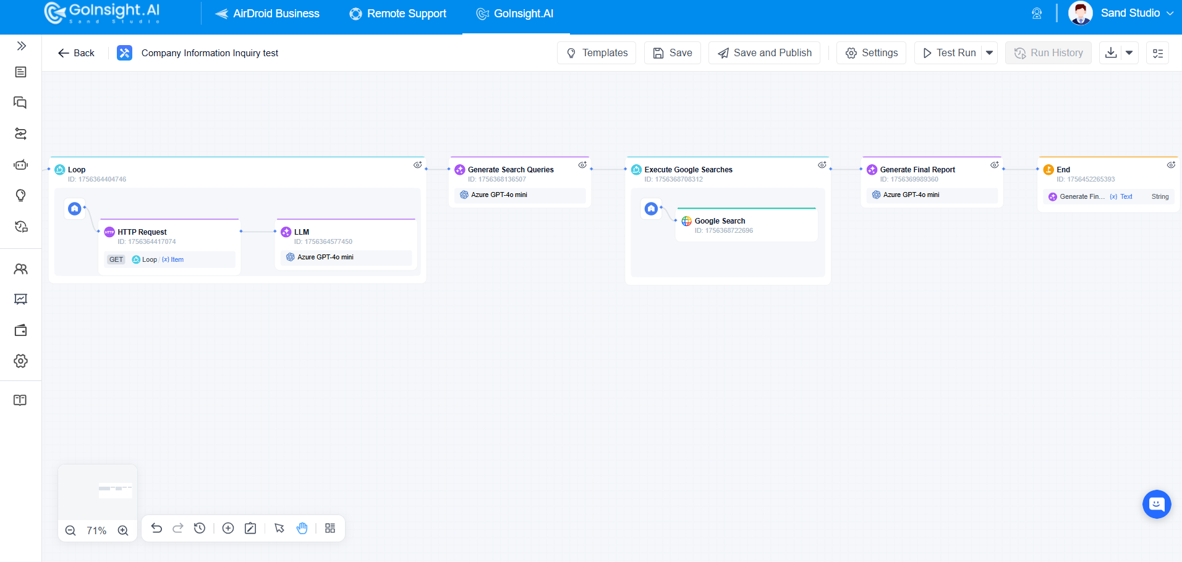Open the Test Run dropdown arrow

click(x=990, y=52)
